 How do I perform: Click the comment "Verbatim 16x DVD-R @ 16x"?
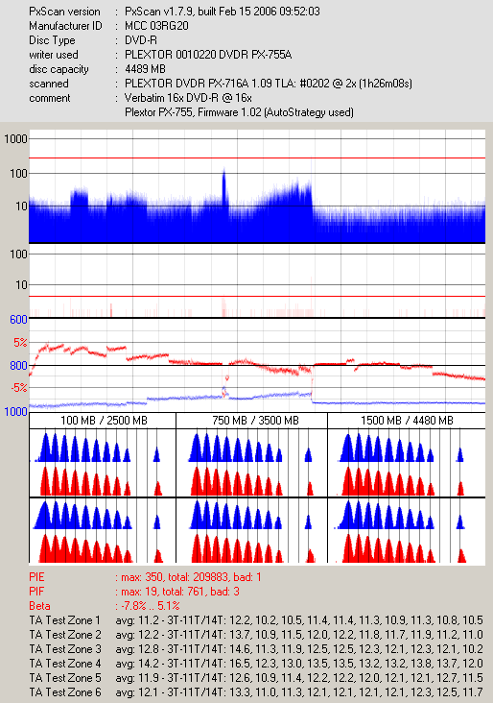tap(188, 98)
